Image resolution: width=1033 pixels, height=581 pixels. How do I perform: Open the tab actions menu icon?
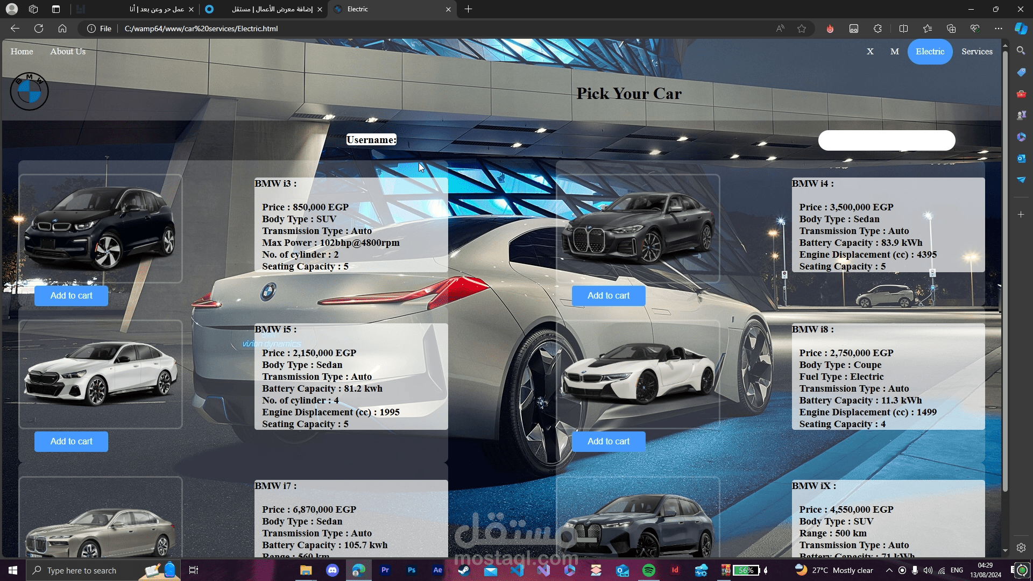56,9
